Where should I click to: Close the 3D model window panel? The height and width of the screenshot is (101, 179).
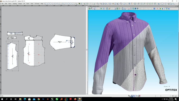pos(177,6)
